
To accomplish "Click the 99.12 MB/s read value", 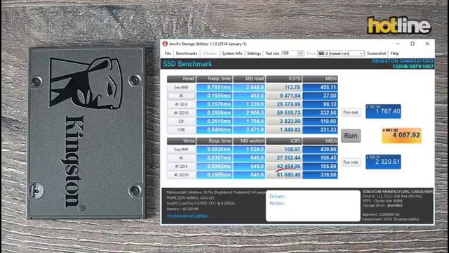I will coord(320,104).
